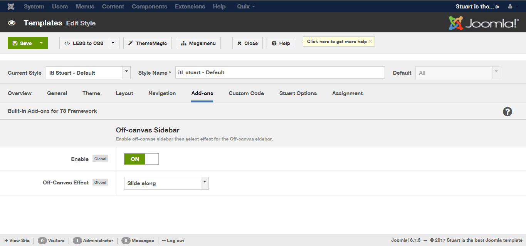
Task: Open ThemeMagic tool
Action: [x=148, y=43]
